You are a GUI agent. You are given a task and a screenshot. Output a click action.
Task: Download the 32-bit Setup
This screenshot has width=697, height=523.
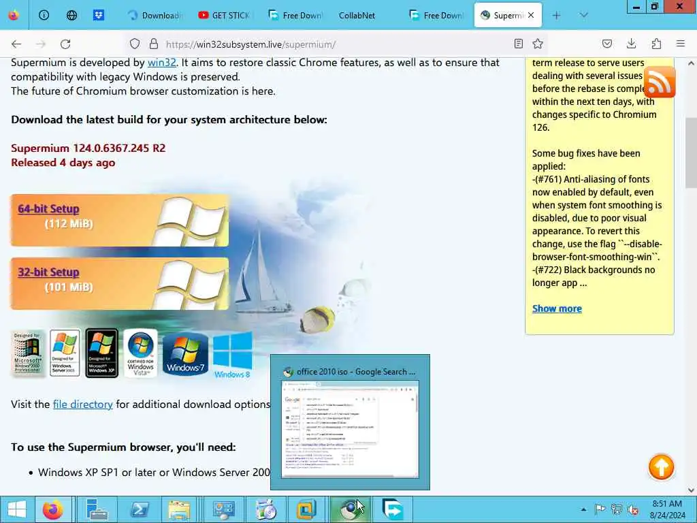[48, 272]
